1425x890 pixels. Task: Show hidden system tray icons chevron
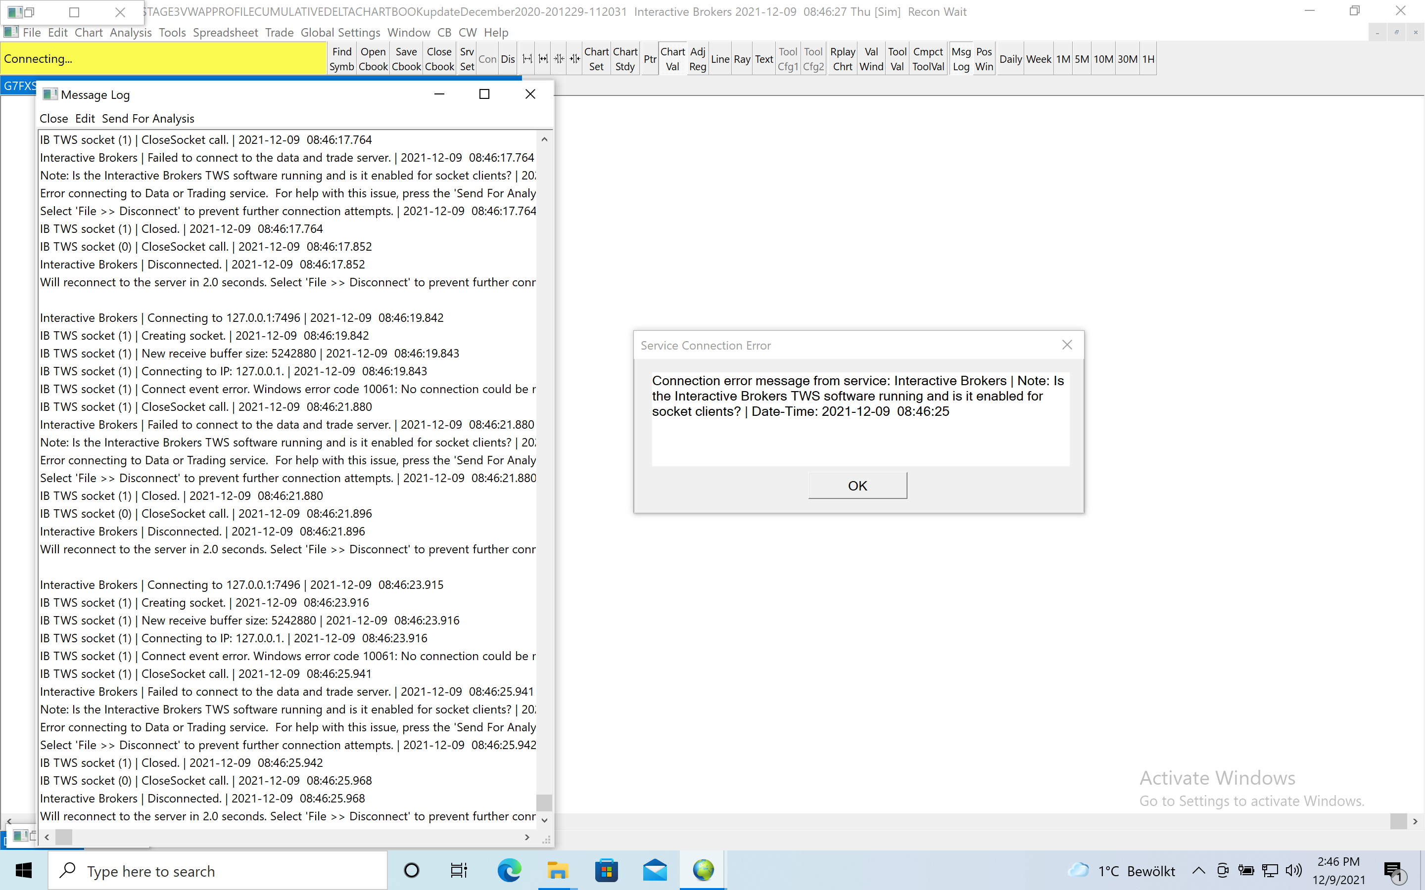pyautogui.click(x=1198, y=871)
